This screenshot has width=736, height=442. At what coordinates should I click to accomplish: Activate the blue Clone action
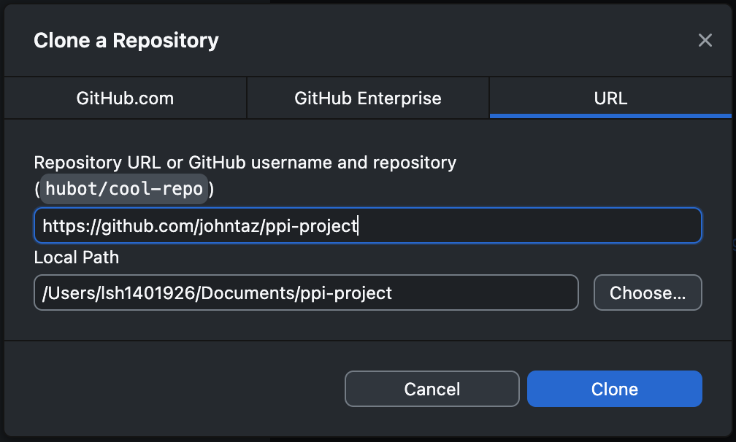(614, 389)
